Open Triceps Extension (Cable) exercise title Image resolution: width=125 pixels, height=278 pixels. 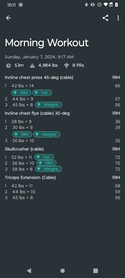coord(30,178)
